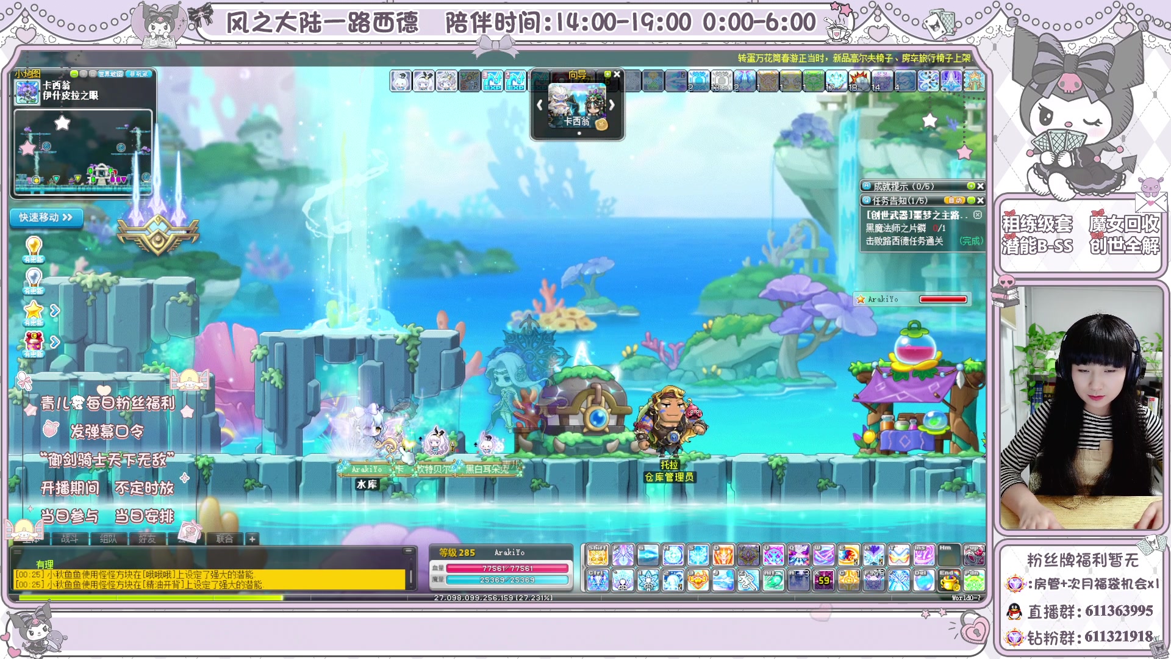Viewport: 1171px width, 659px height.
Task: Use the G-key skill slot
Action: coord(648,555)
